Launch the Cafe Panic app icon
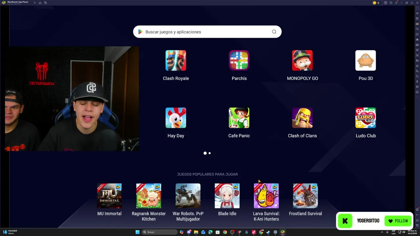420x236 pixels. point(239,118)
